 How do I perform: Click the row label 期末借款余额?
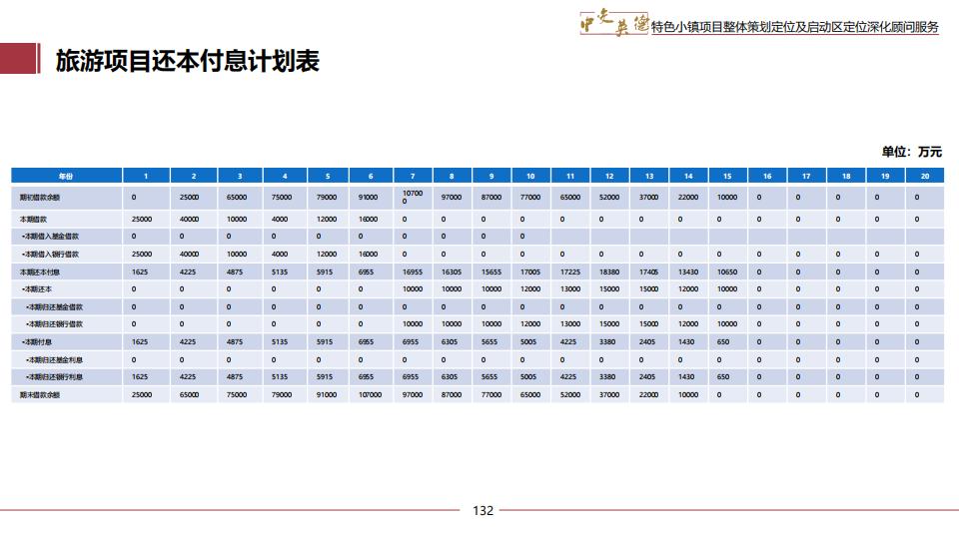click(40, 395)
